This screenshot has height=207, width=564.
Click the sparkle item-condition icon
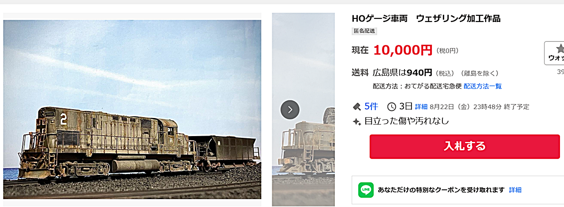[x=357, y=122]
